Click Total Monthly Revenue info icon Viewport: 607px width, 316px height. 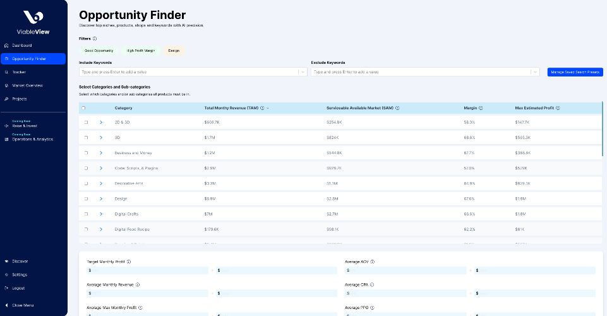click(x=262, y=108)
